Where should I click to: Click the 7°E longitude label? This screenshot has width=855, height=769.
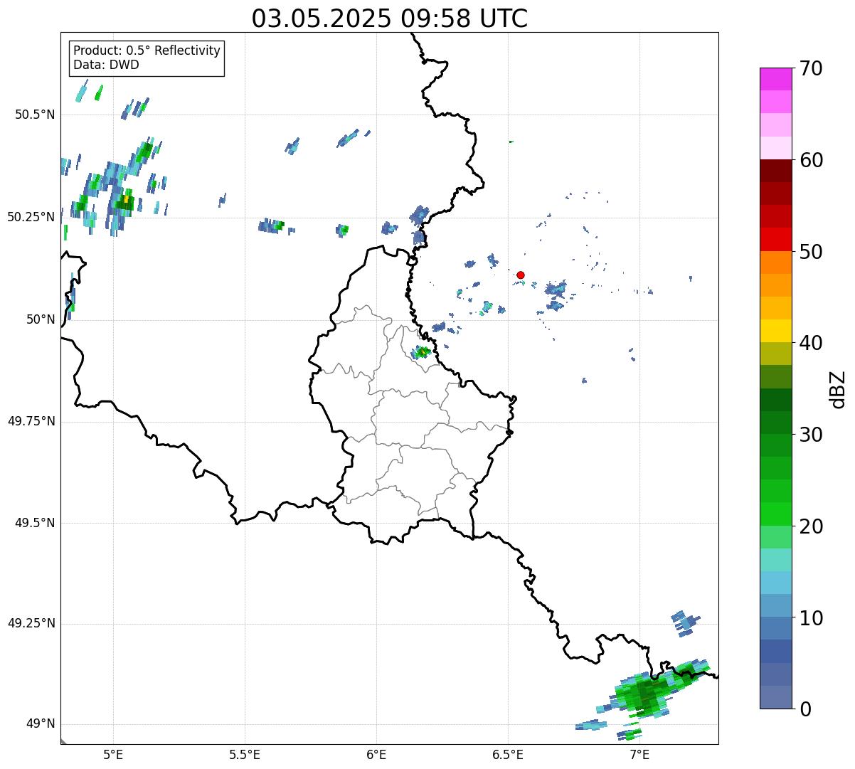tap(639, 755)
